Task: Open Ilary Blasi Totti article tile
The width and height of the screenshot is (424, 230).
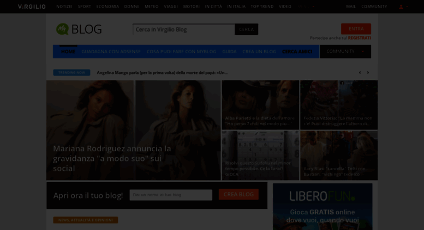Action: click(x=339, y=156)
